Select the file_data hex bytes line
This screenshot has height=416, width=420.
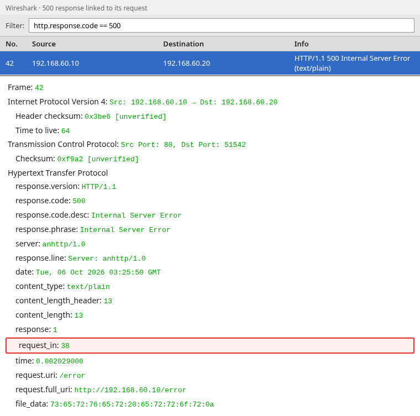point(114,404)
